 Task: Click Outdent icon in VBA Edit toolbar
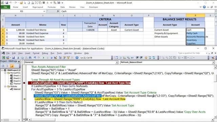141,58
